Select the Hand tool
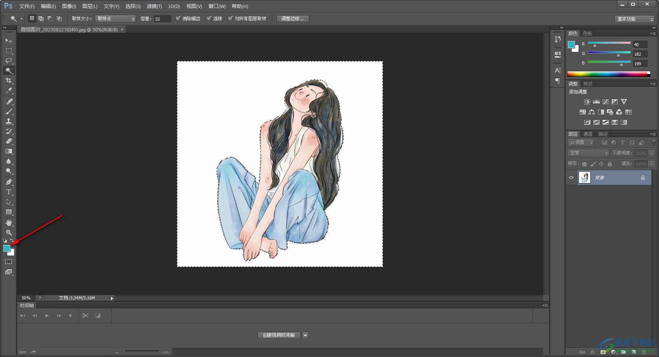The image size is (659, 357). 9,223
